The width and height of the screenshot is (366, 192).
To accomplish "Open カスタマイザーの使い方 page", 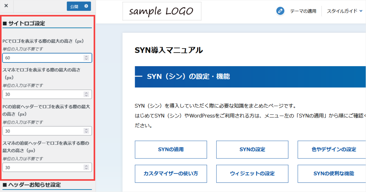I will tap(171, 174).
